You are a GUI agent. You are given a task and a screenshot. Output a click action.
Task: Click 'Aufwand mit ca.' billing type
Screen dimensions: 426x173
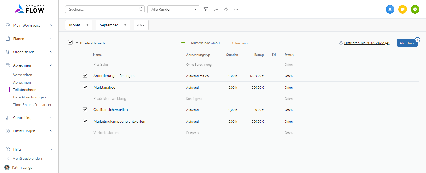pos(198,76)
